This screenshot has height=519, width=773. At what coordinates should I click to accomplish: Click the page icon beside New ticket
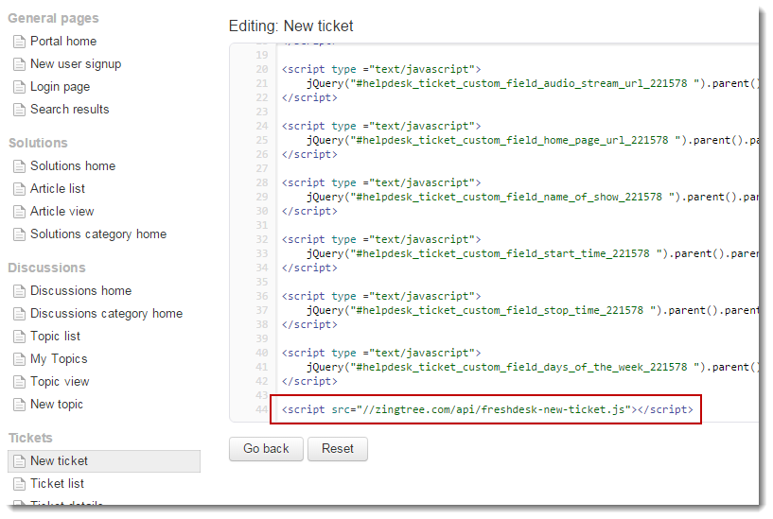19,461
